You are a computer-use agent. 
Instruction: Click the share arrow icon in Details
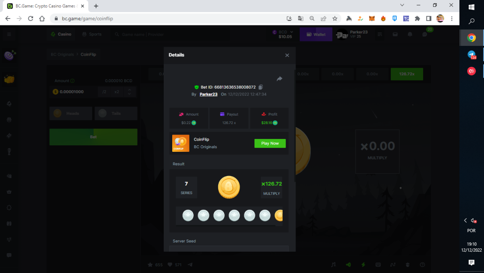(279, 79)
